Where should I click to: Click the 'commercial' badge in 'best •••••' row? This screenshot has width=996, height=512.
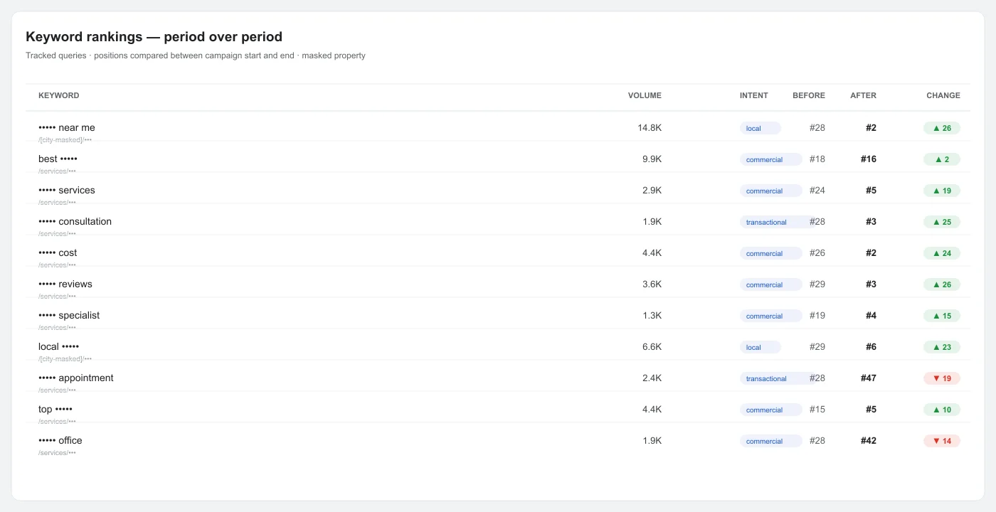[771, 159]
